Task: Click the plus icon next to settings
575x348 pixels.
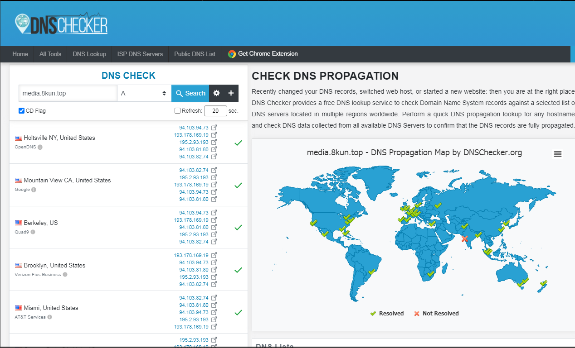Action: 231,93
